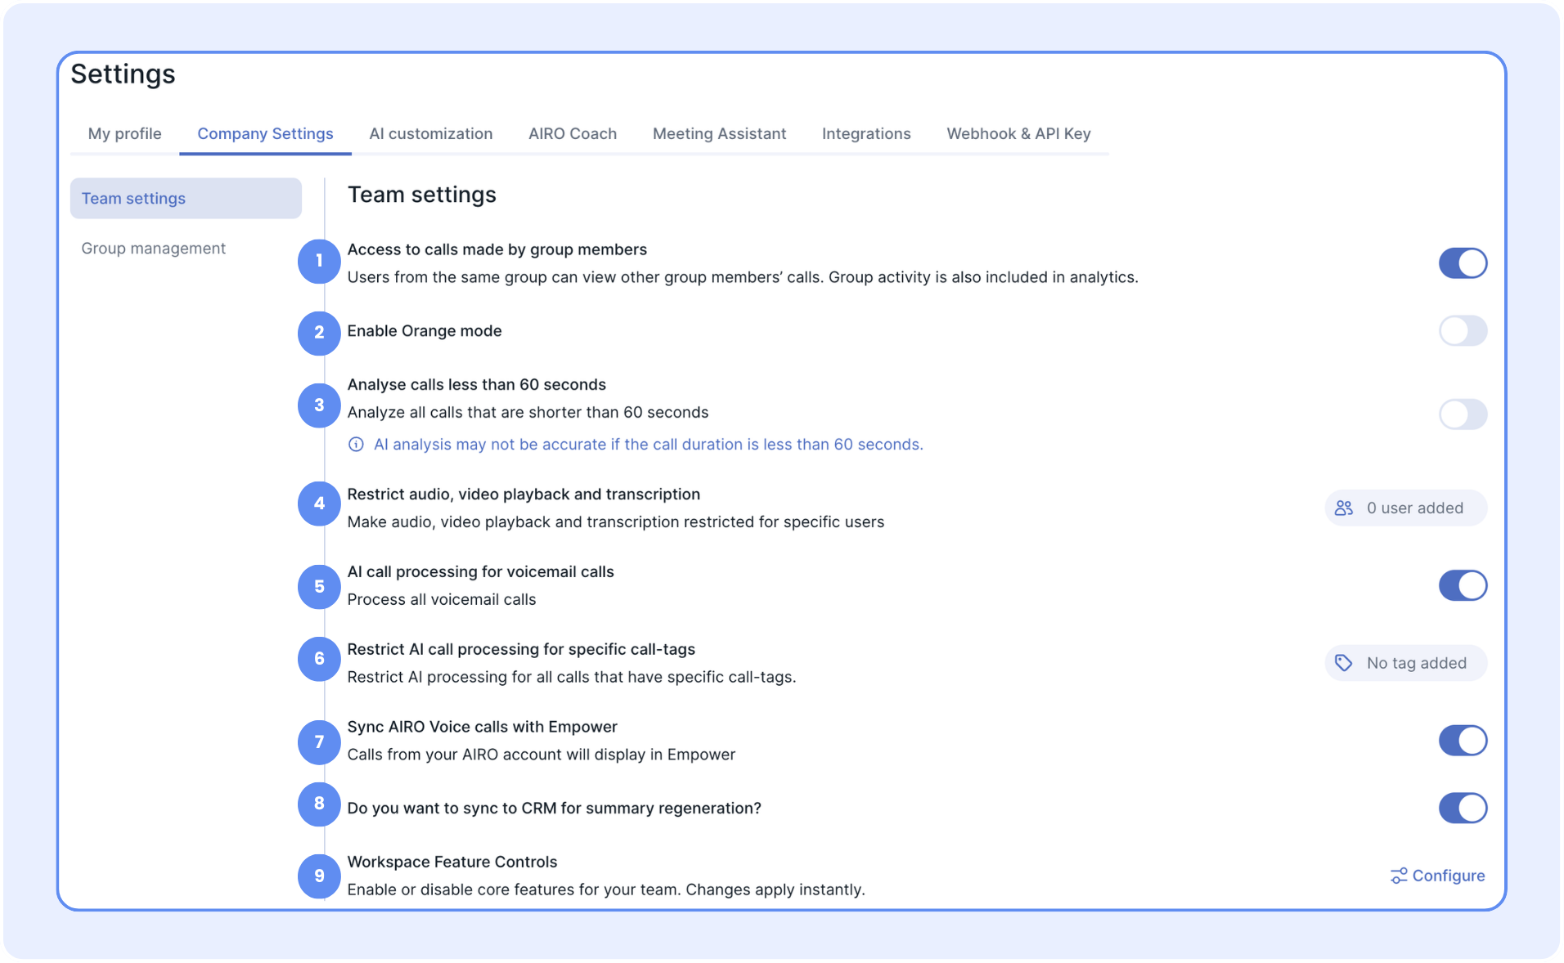Disable access to calls made by group members
This screenshot has width=1564, height=963.
click(1462, 263)
